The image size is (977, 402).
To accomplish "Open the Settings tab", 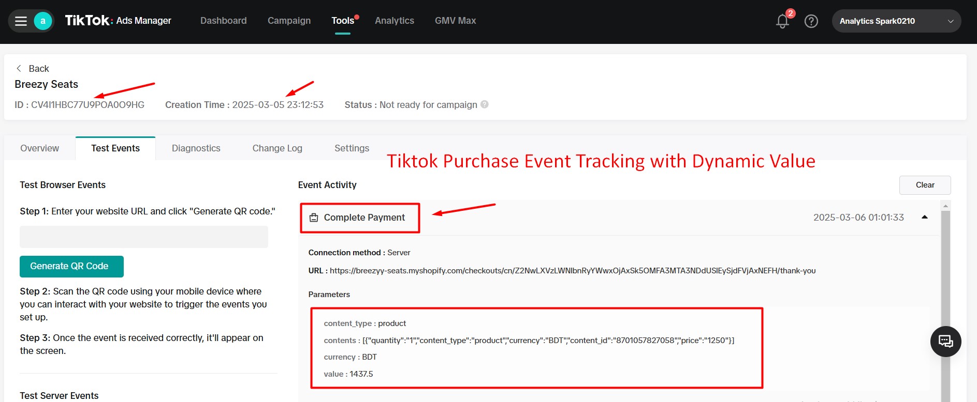I will [352, 148].
